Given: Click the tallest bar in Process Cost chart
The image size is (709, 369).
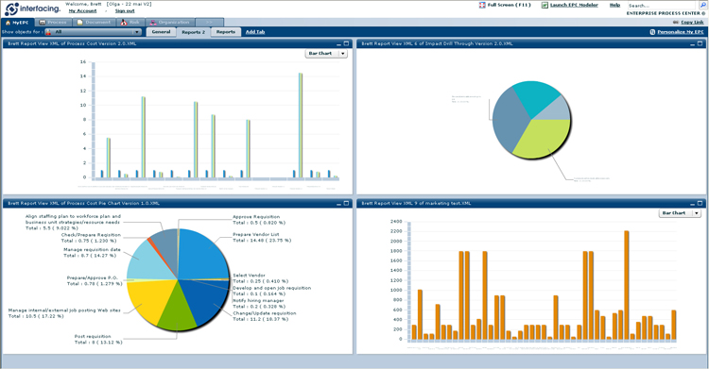Looking at the screenshot, I should pyautogui.click(x=301, y=126).
